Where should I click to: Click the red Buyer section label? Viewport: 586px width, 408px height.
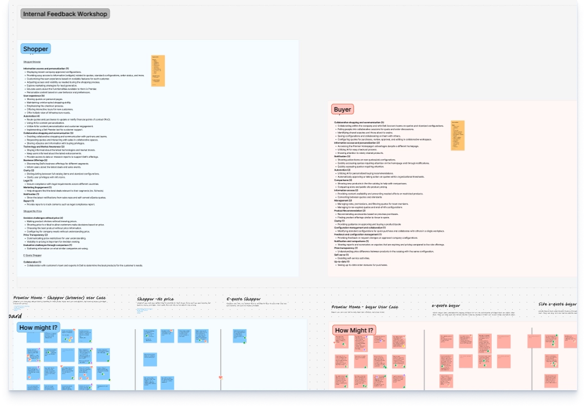(x=342, y=109)
